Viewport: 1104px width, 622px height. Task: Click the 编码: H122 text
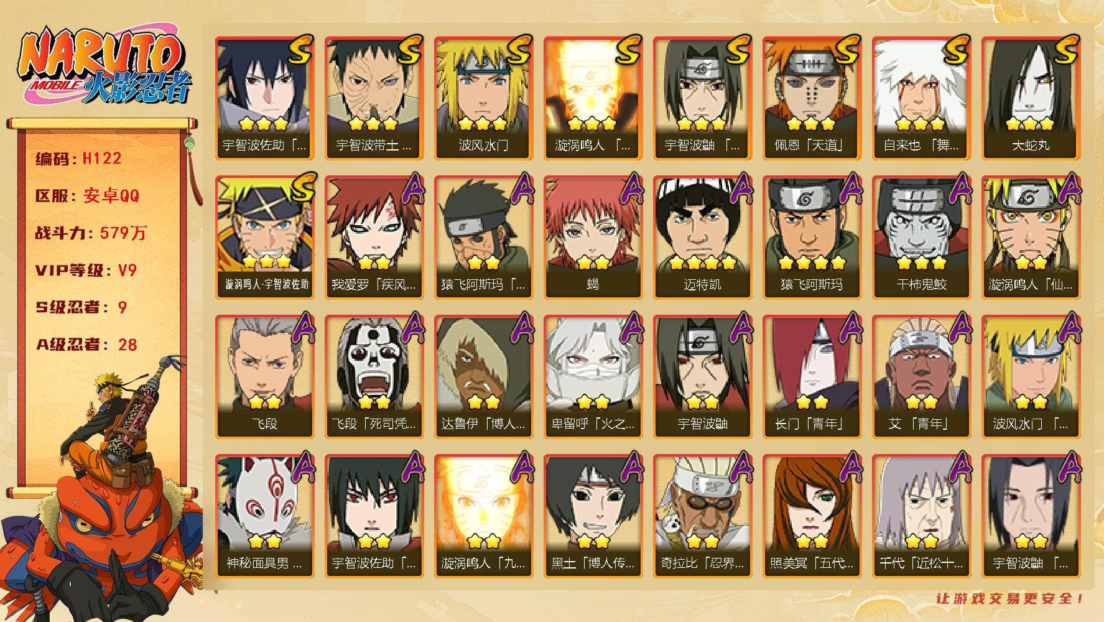[78, 159]
